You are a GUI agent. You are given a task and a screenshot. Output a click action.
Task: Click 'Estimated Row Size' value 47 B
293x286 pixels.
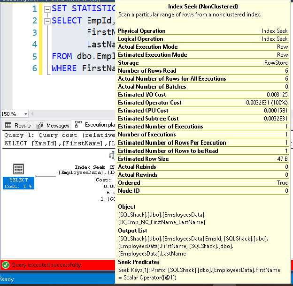282,159
